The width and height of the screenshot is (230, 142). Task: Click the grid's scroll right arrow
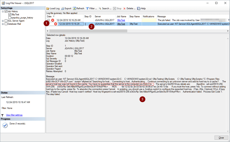228,31
